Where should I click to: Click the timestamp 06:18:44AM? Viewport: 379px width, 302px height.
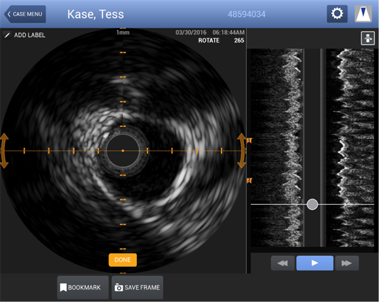tap(229, 32)
